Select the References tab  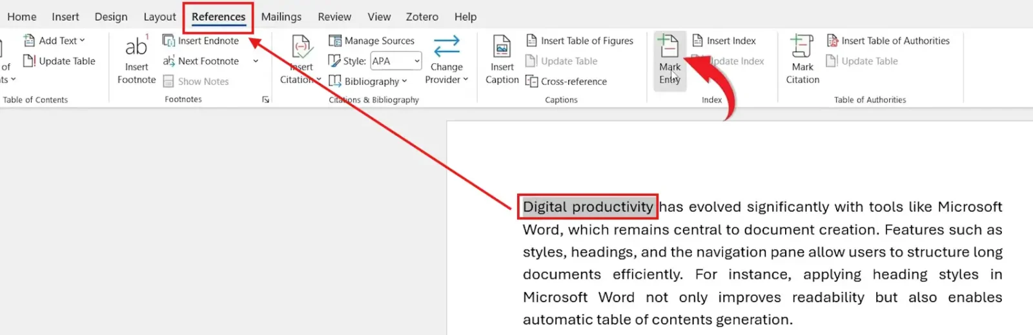click(218, 17)
